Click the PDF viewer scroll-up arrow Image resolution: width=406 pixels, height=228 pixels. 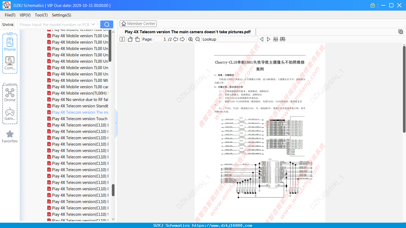pos(404,45)
